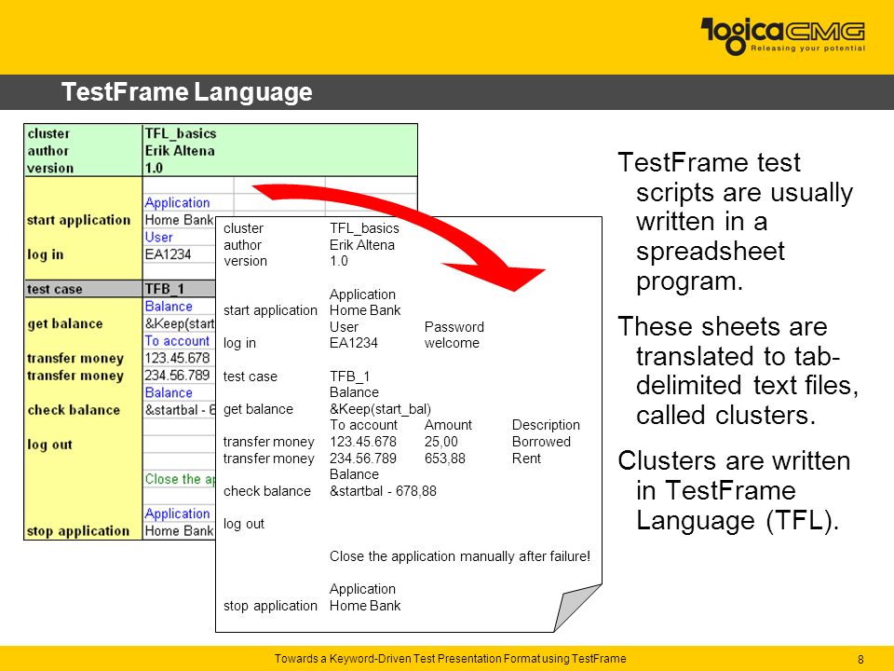Image resolution: width=894 pixels, height=671 pixels.
Task: Select the spreadsheet 'log in' keyword
Action: (x=45, y=254)
